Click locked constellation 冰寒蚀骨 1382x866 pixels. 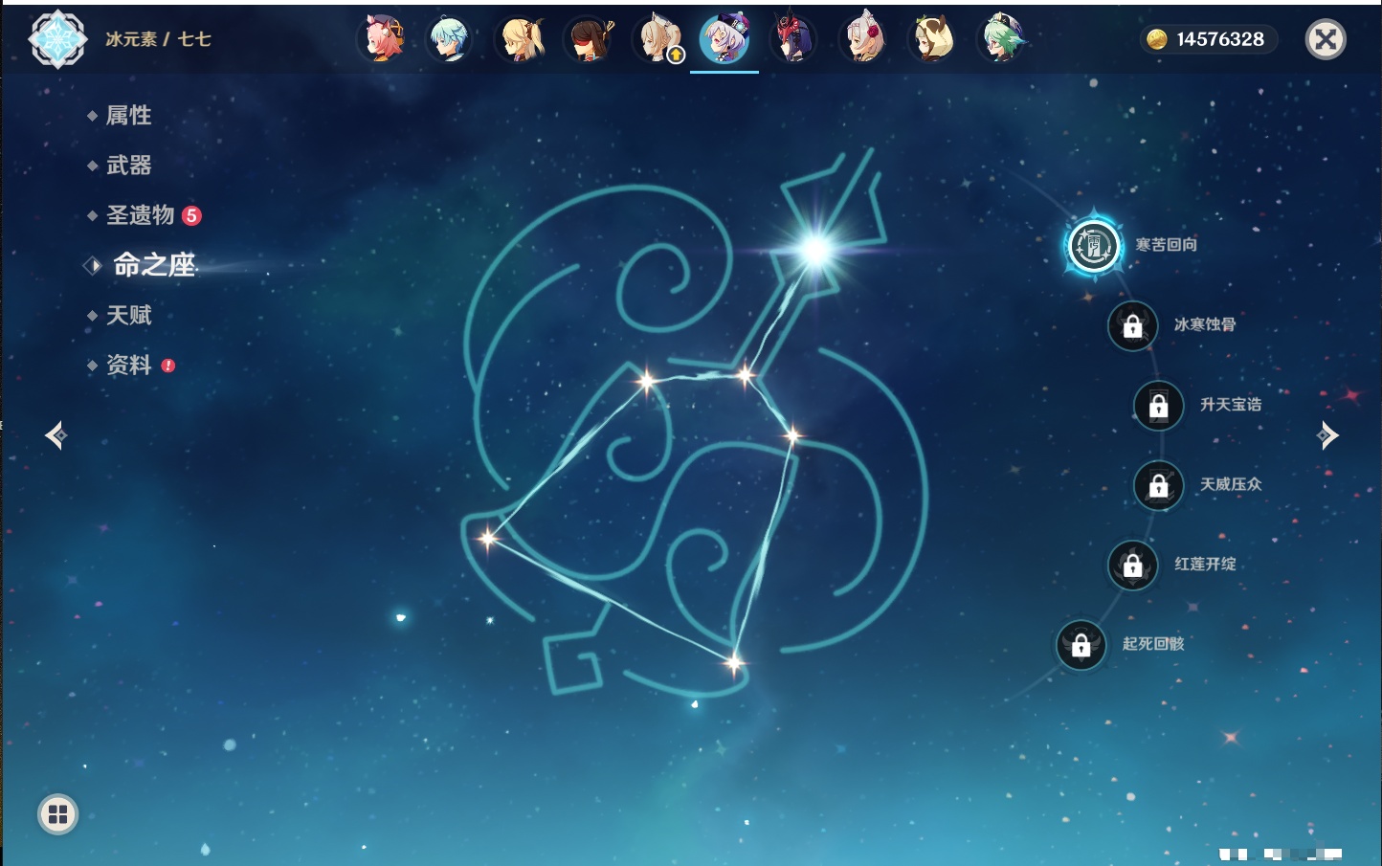[1132, 326]
